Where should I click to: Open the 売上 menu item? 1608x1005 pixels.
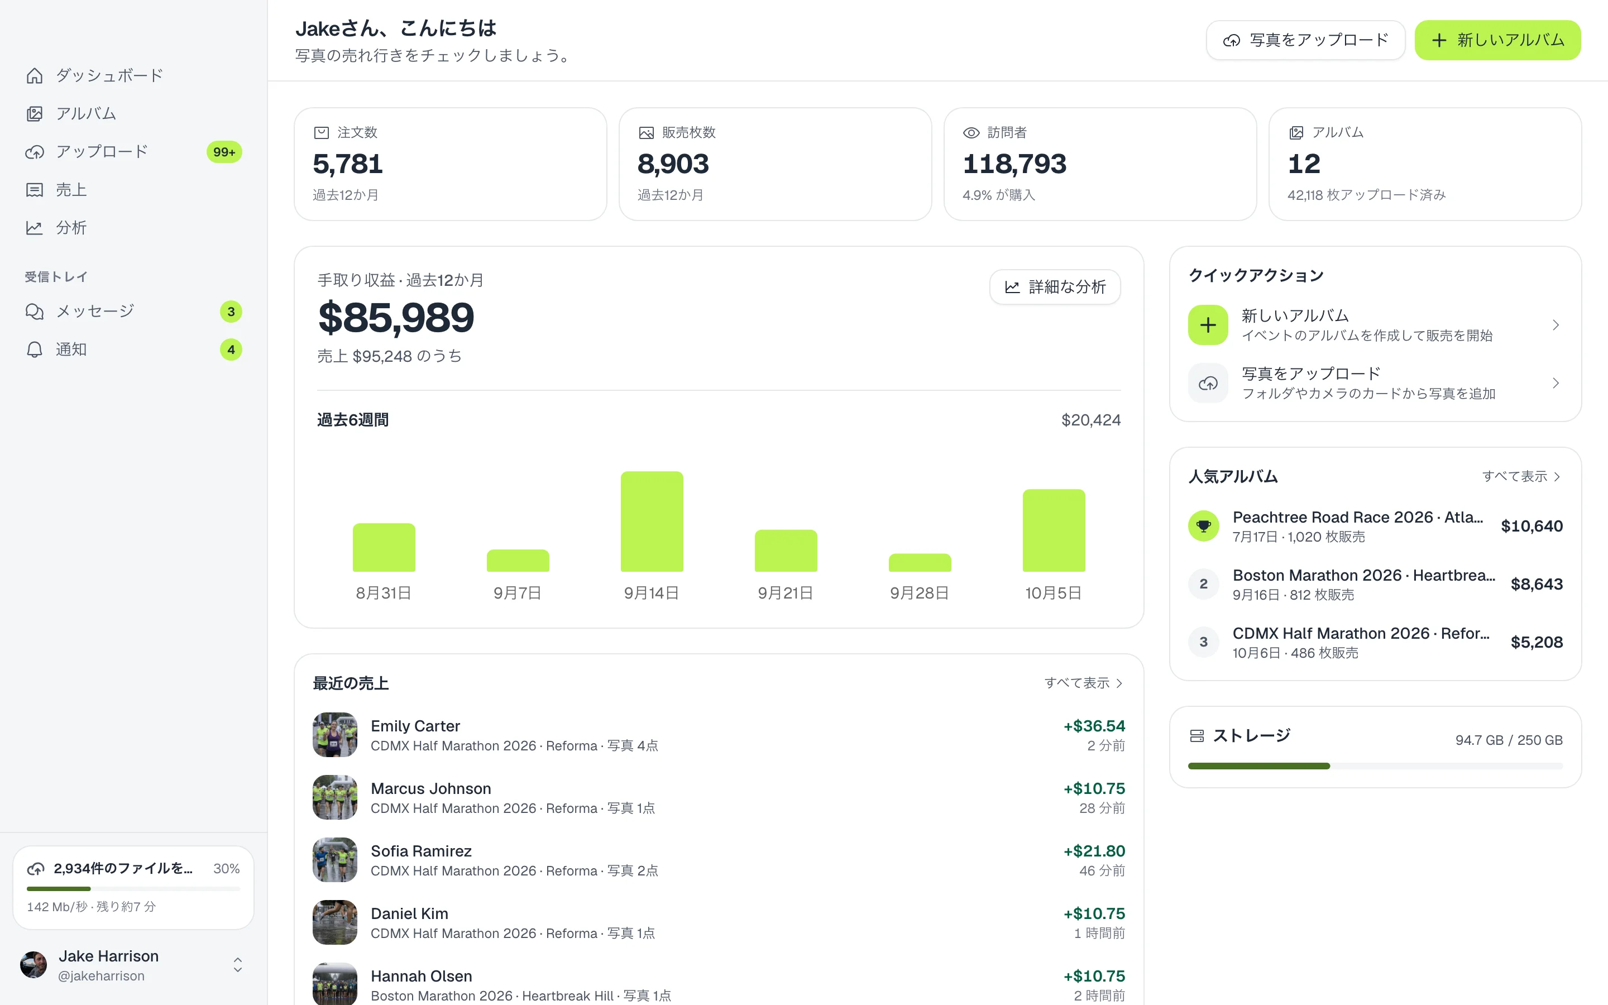click(x=133, y=190)
